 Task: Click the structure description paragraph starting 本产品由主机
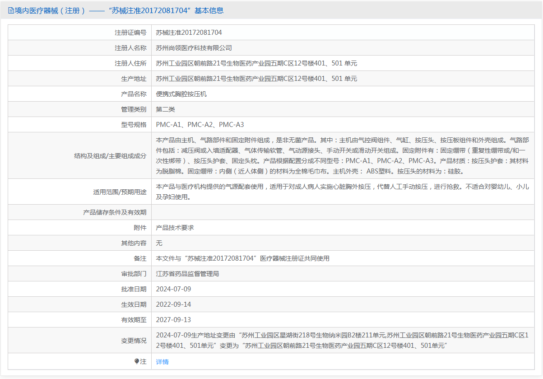(343, 156)
